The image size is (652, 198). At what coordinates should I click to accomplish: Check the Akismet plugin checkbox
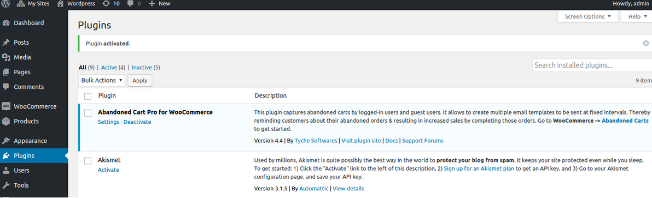point(88,161)
